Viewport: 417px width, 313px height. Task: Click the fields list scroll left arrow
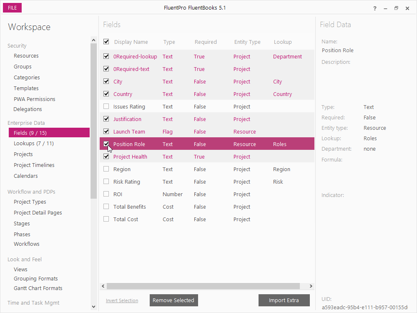pyautogui.click(x=103, y=286)
